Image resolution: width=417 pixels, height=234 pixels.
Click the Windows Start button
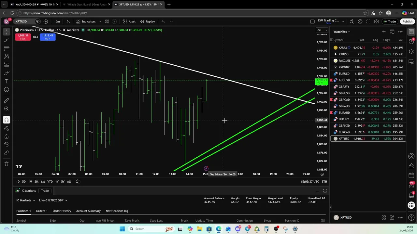pyautogui.click(x=122, y=229)
